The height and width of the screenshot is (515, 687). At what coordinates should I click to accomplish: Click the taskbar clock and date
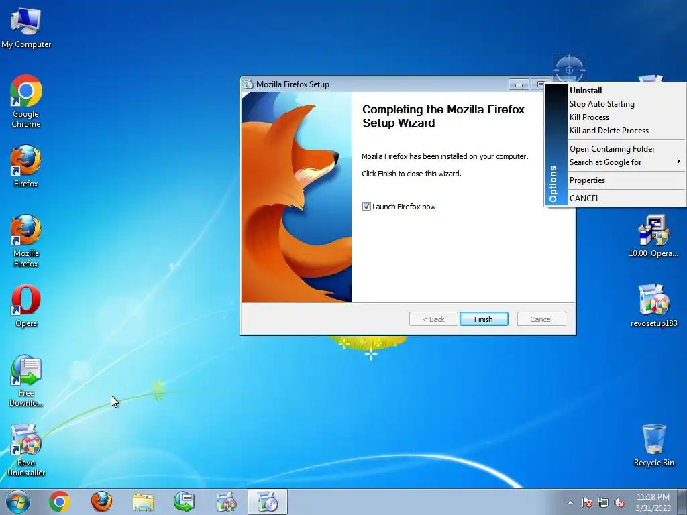coord(653,502)
